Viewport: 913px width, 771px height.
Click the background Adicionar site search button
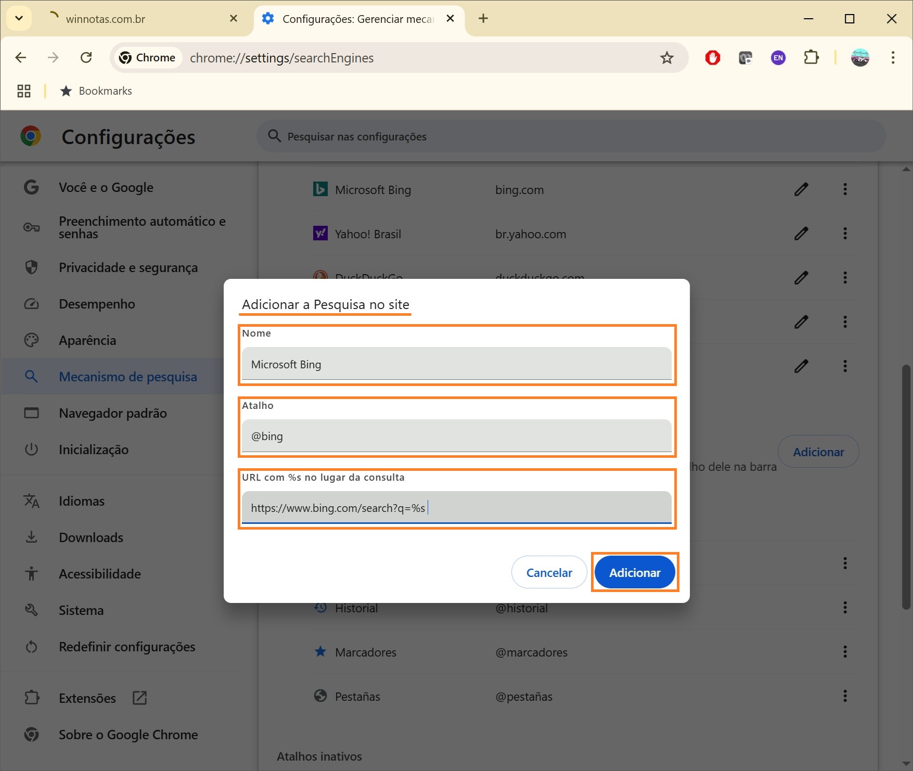(x=818, y=452)
